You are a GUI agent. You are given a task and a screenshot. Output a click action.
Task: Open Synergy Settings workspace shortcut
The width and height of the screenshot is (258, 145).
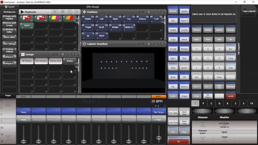[x=9, y=50]
